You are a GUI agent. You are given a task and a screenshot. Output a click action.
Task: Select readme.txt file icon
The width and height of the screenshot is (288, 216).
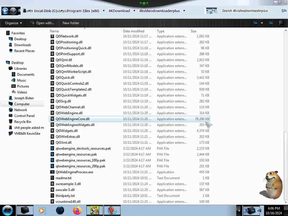point(52,178)
